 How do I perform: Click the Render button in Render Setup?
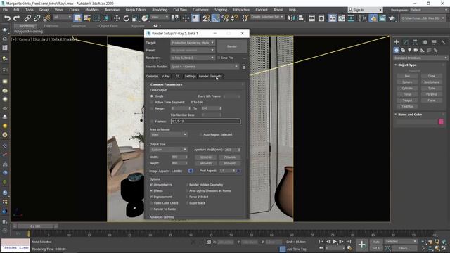tap(232, 46)
